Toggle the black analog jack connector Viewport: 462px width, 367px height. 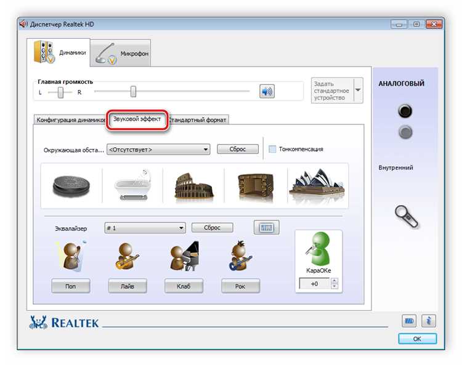tap(405, 111)
